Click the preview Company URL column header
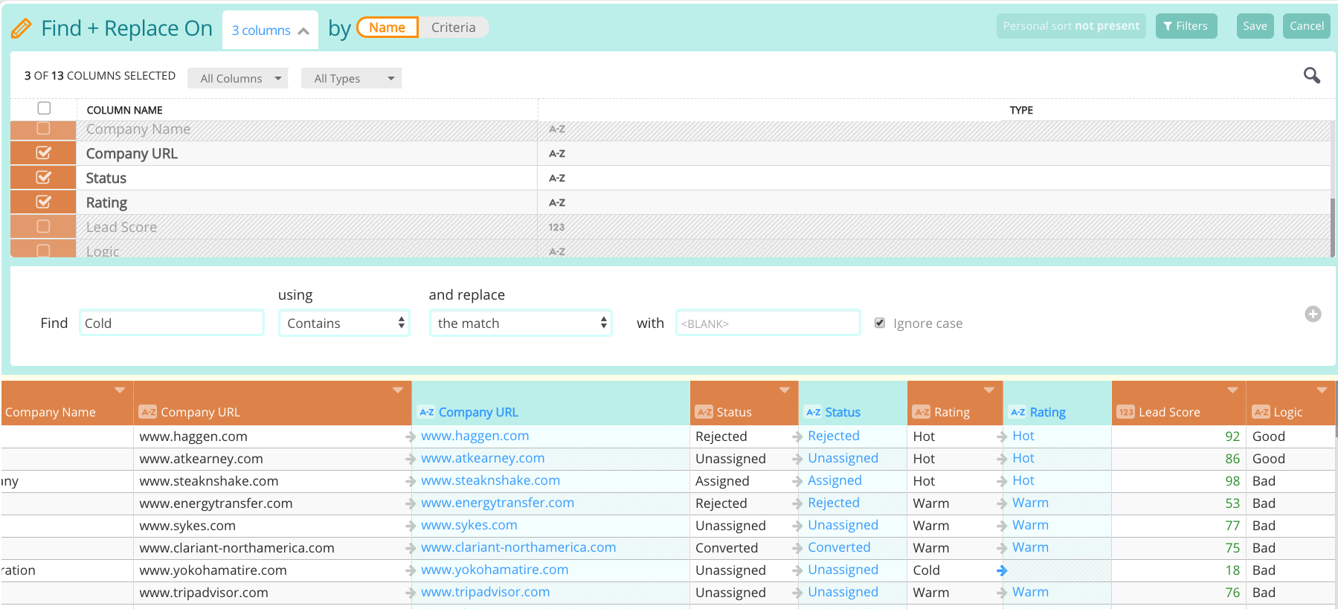Image resolution: width=1338 pixels, height=609 pixels. click(550, 403)
